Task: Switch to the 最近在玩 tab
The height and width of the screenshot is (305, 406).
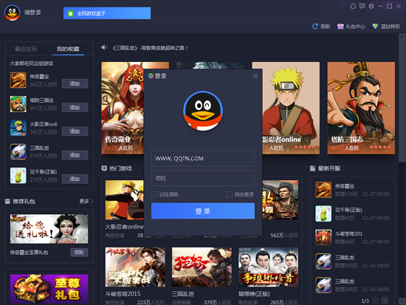Action: coord(26,49)
